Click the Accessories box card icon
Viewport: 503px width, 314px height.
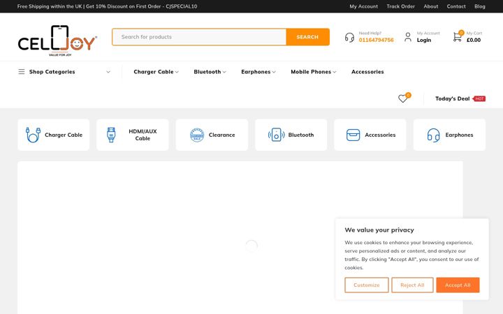click(x=353, y=135)
